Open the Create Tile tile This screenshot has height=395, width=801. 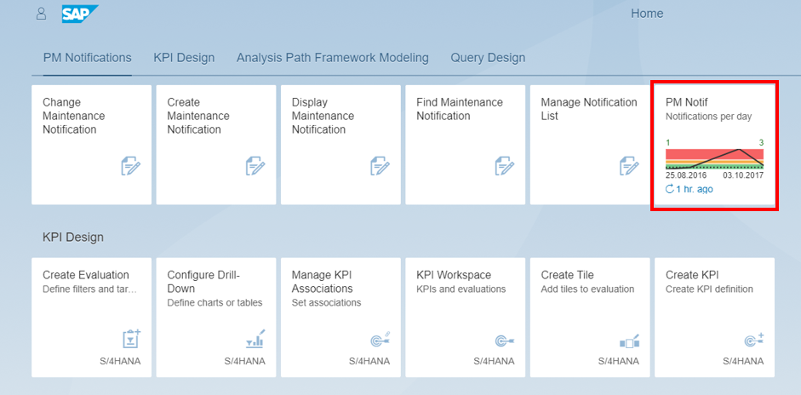[590, 318]
